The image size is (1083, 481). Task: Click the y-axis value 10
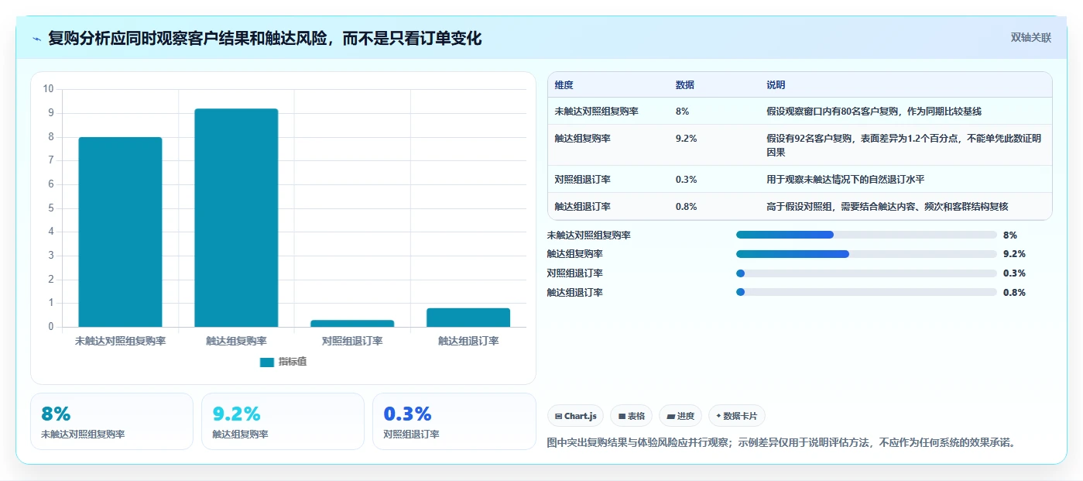48,89
